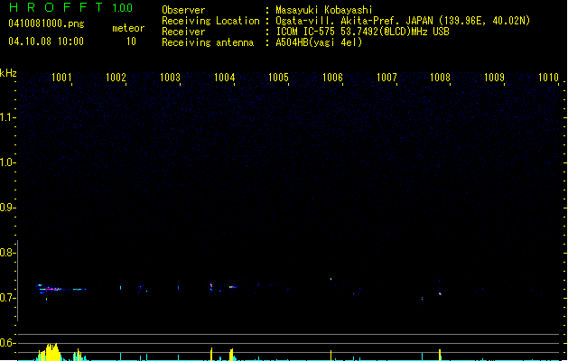Click the 1.0 kHz frequency tick label

click(7, 162)
